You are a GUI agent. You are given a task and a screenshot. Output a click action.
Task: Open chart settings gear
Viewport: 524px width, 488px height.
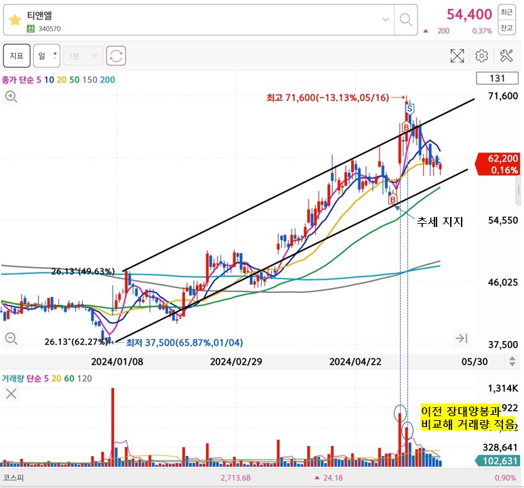click(481, 56)
